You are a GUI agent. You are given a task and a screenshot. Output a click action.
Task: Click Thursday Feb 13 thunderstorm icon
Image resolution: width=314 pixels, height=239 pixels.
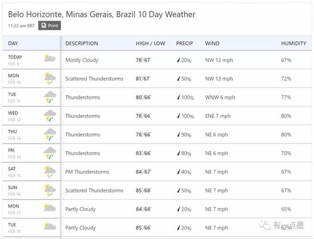pos(50,134)
